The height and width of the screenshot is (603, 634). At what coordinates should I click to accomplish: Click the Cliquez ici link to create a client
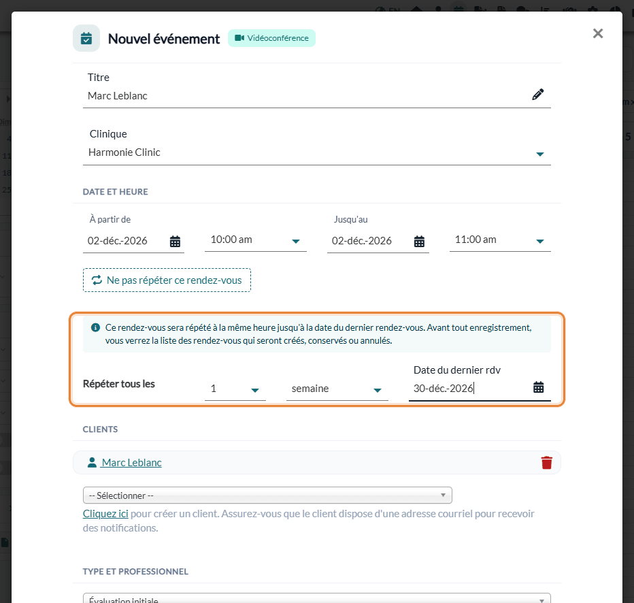pyautogui.click(x=105, y=514)
